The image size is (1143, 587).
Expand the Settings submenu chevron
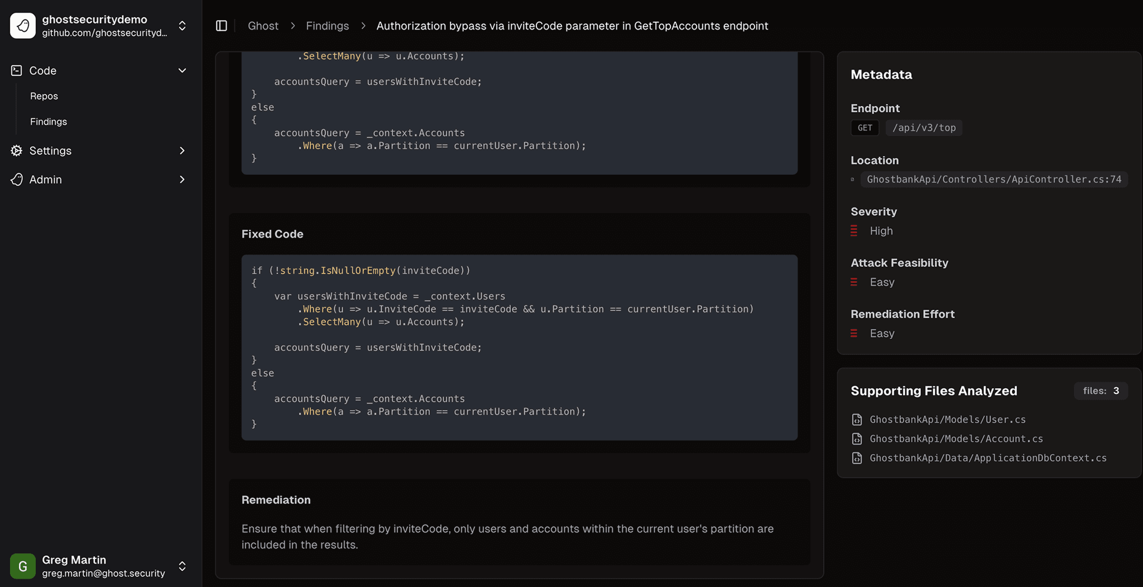[x=182, y=151]
